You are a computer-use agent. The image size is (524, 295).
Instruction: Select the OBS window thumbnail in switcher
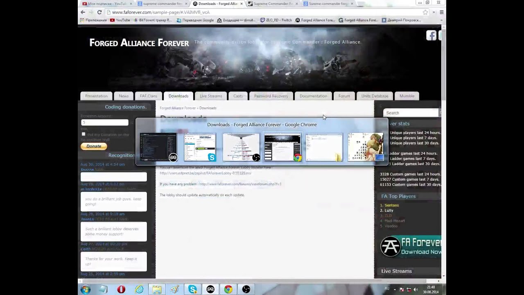(x=241, y=147)
